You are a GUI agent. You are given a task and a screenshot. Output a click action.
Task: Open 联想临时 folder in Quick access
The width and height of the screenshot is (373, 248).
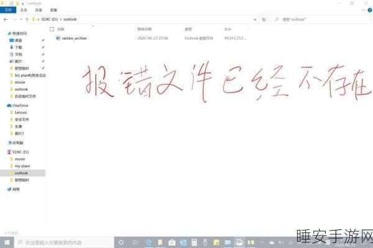[22, 68]
